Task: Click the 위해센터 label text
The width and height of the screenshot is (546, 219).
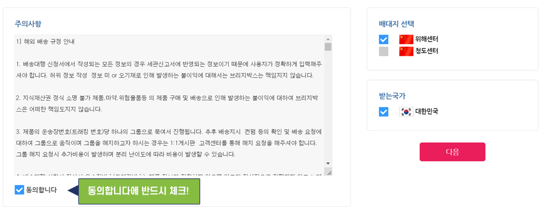Action: pos(426,39)
